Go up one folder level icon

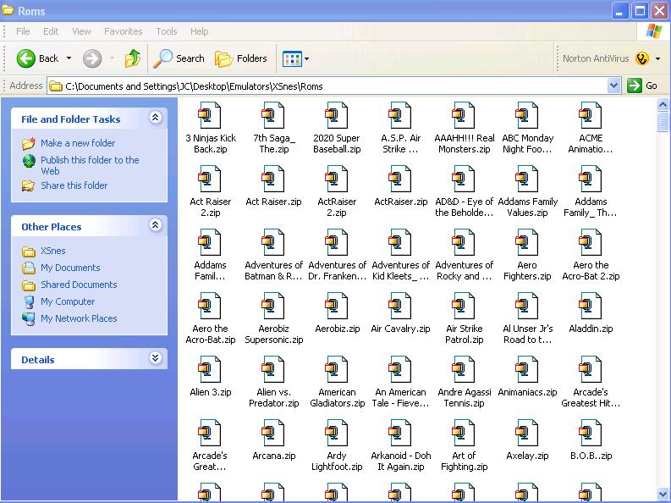pos(133,58)
